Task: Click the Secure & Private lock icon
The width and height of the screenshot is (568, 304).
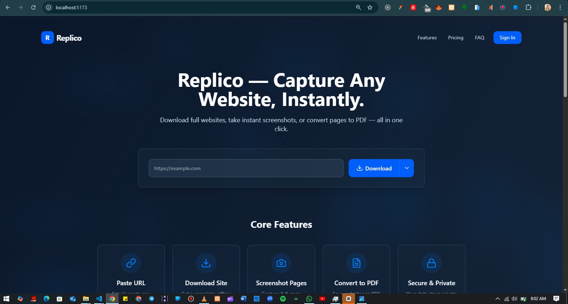Action: click(431, 263)
